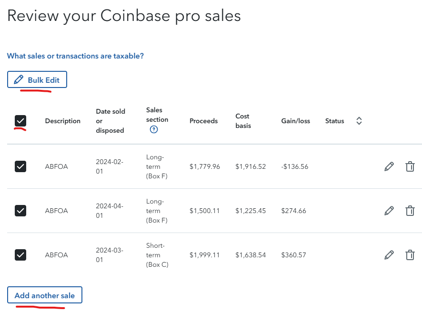Viewport: 422px width, 321px height.
Task: Click the Cost basis column header
Action: point(243,121)
